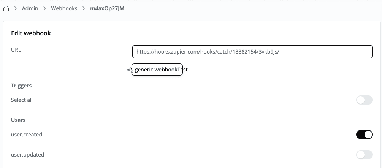Focus the webhook URL input field
The width and height of the screenshot is (382, 168).
click(252, 52)
